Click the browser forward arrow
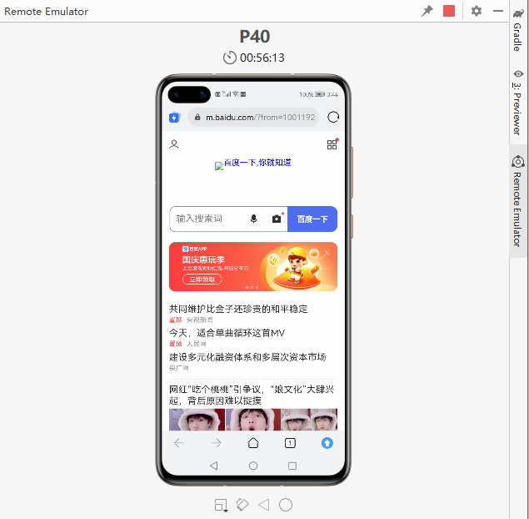 pos(217,442)
